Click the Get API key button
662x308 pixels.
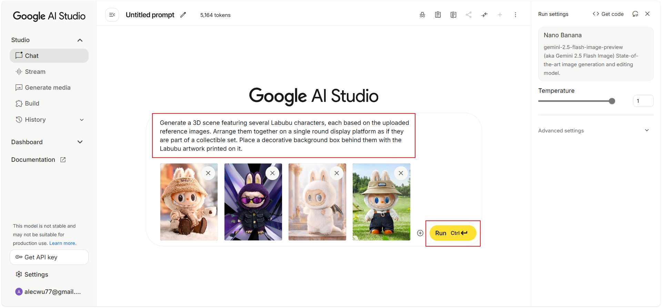(x=49, y=257)
